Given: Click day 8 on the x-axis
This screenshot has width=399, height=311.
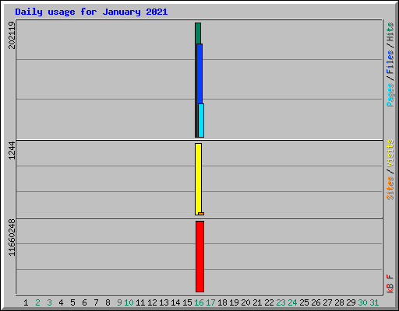Looking at the screenshot, I should coord(108,302).
